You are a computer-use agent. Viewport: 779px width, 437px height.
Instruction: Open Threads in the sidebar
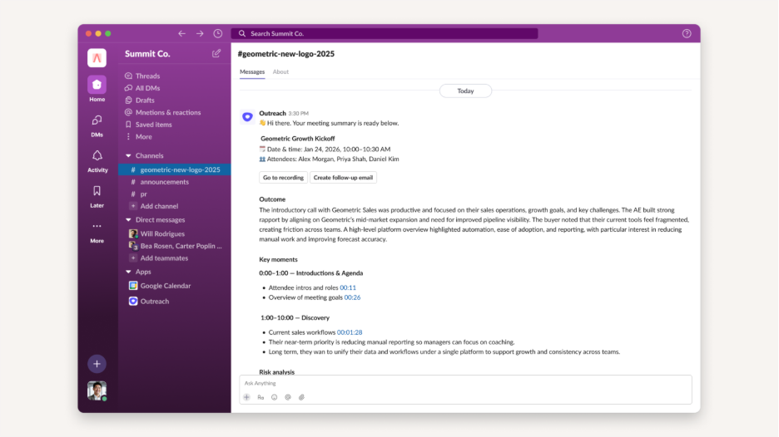[142, 76]
